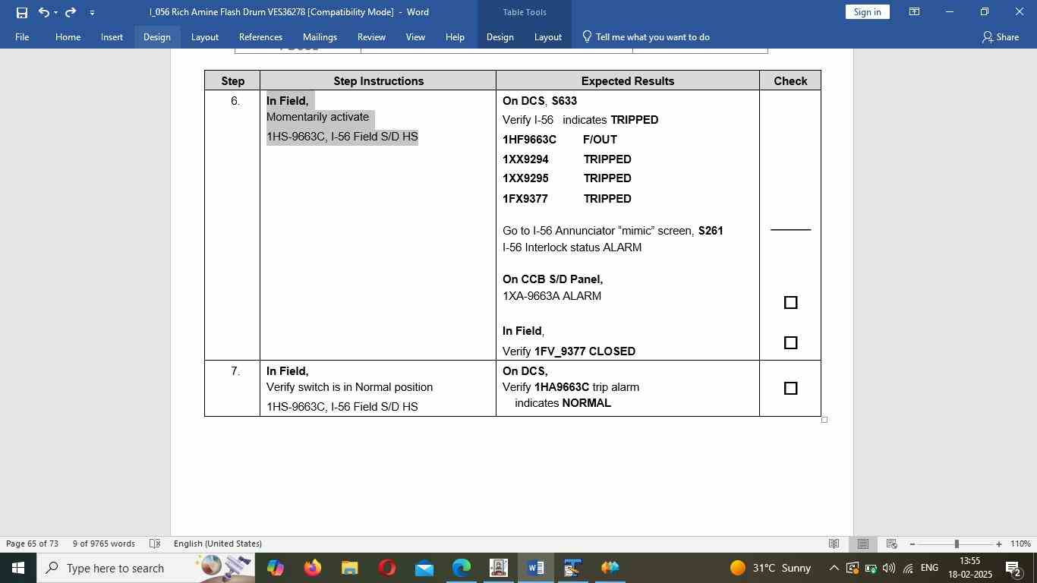Open Table Tools Layout tab
Screen dimensions: 1037x583
[547, 36]
